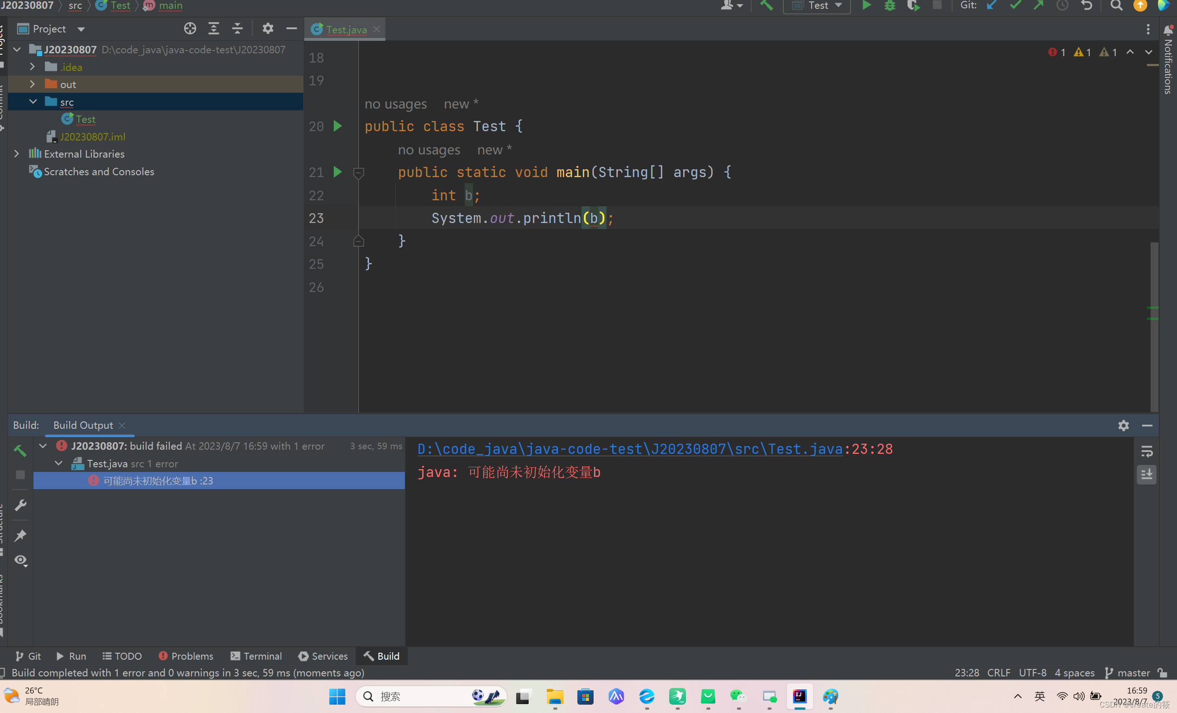The height and width of the screenshot is (713, 1177).
Task: Expand the out folder in project tree
Action: click(x=32, y=84)
